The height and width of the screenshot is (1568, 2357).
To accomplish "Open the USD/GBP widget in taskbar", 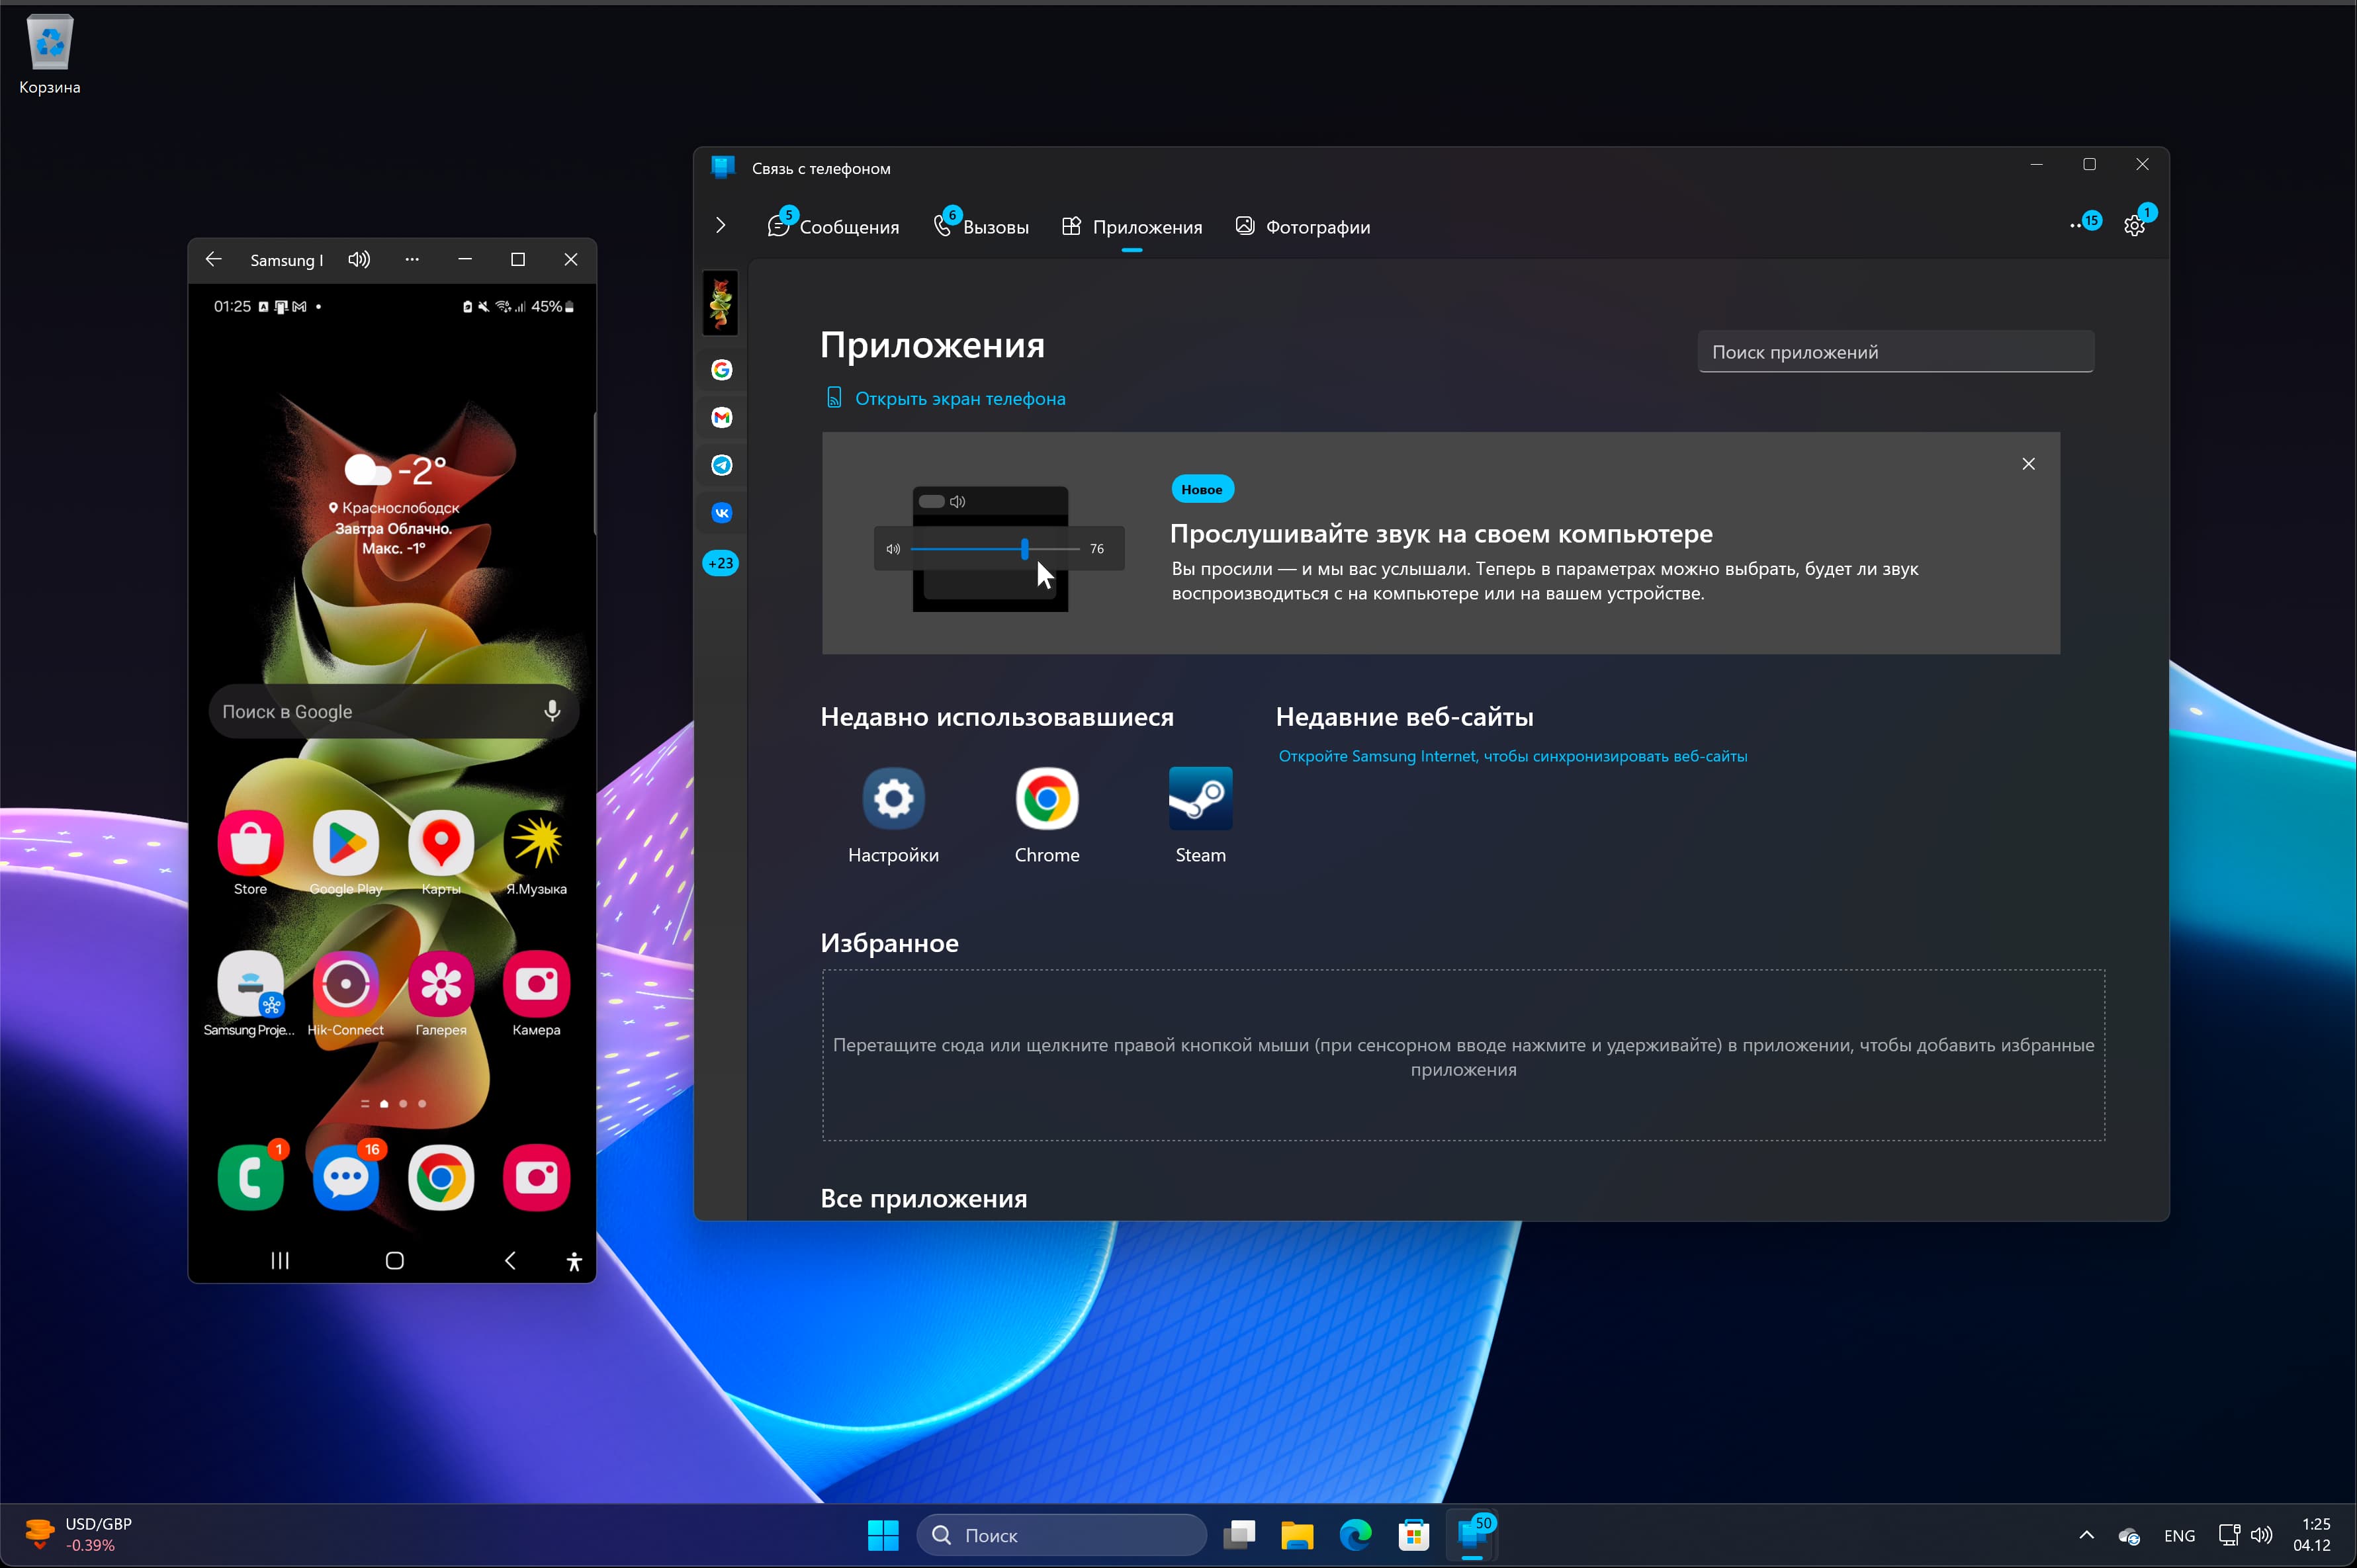I will (x=80, y=1534).
